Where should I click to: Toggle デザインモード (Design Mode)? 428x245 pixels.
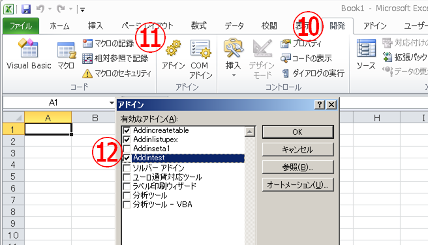tap(262, 59)
